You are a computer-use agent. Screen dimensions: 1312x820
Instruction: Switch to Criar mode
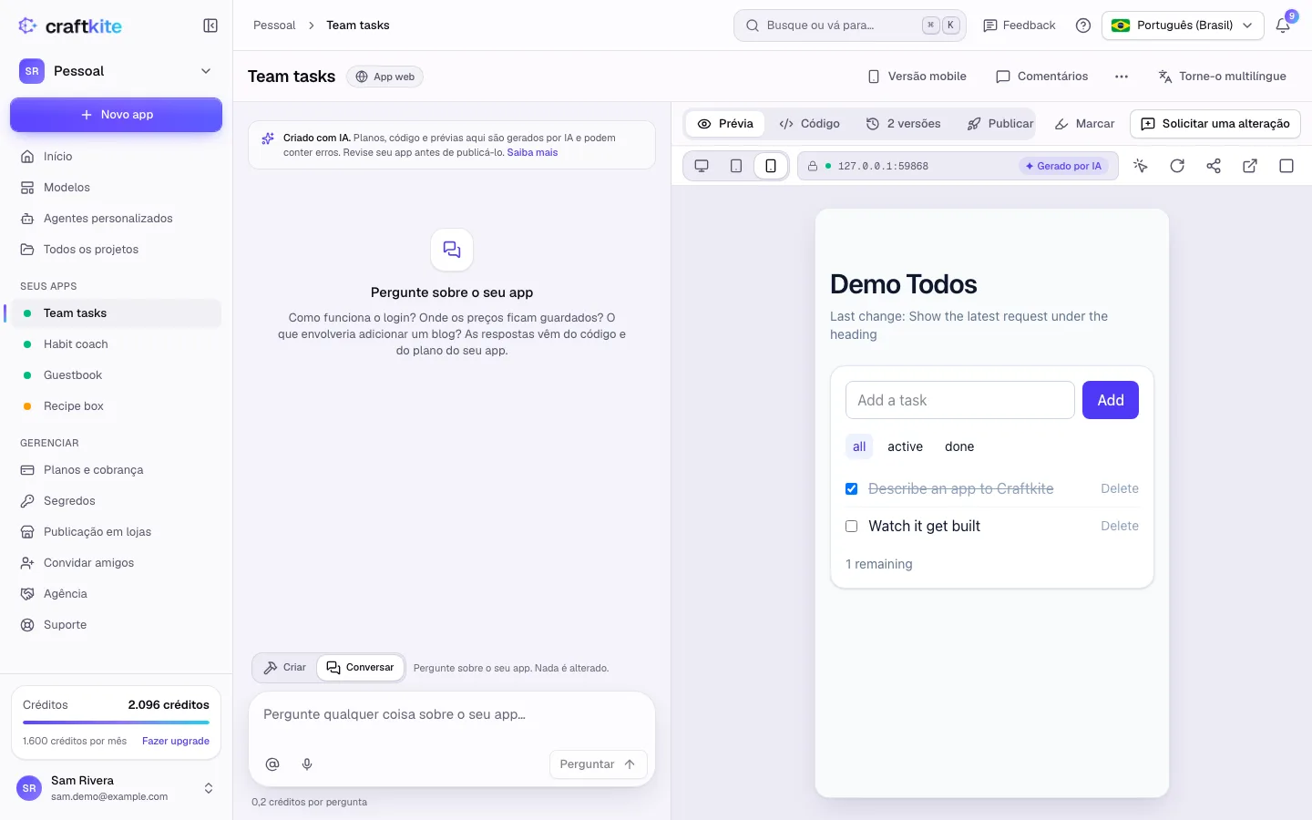(x=285, y=668)
